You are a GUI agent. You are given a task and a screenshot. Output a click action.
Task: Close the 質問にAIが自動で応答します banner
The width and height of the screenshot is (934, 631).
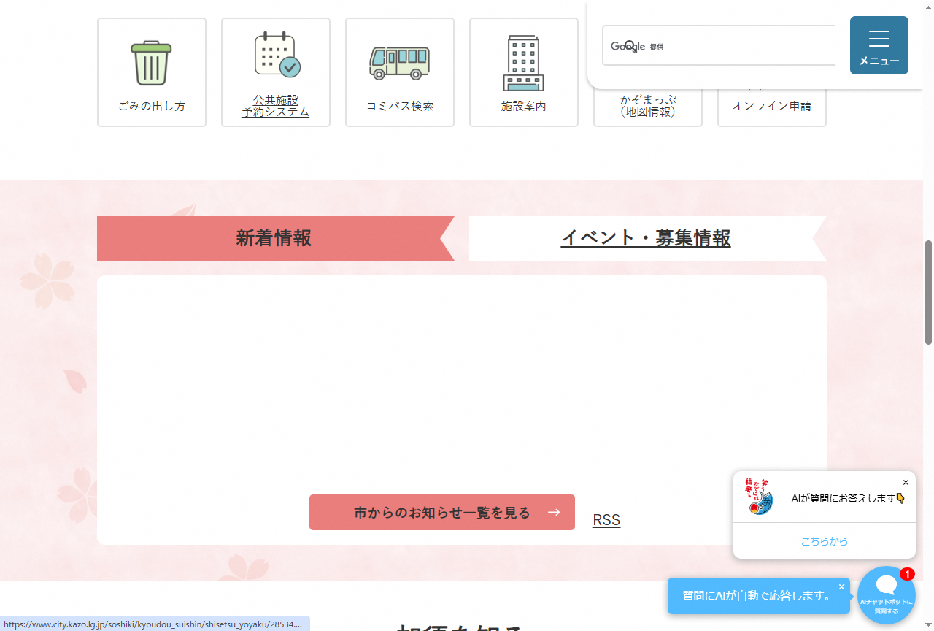[841, 586]
